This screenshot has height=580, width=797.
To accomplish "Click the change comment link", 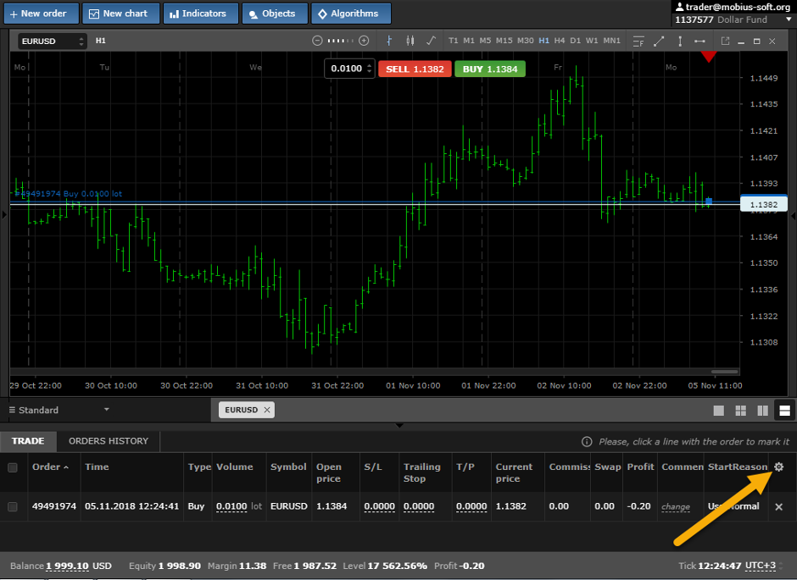I will (x=676, y=506).
